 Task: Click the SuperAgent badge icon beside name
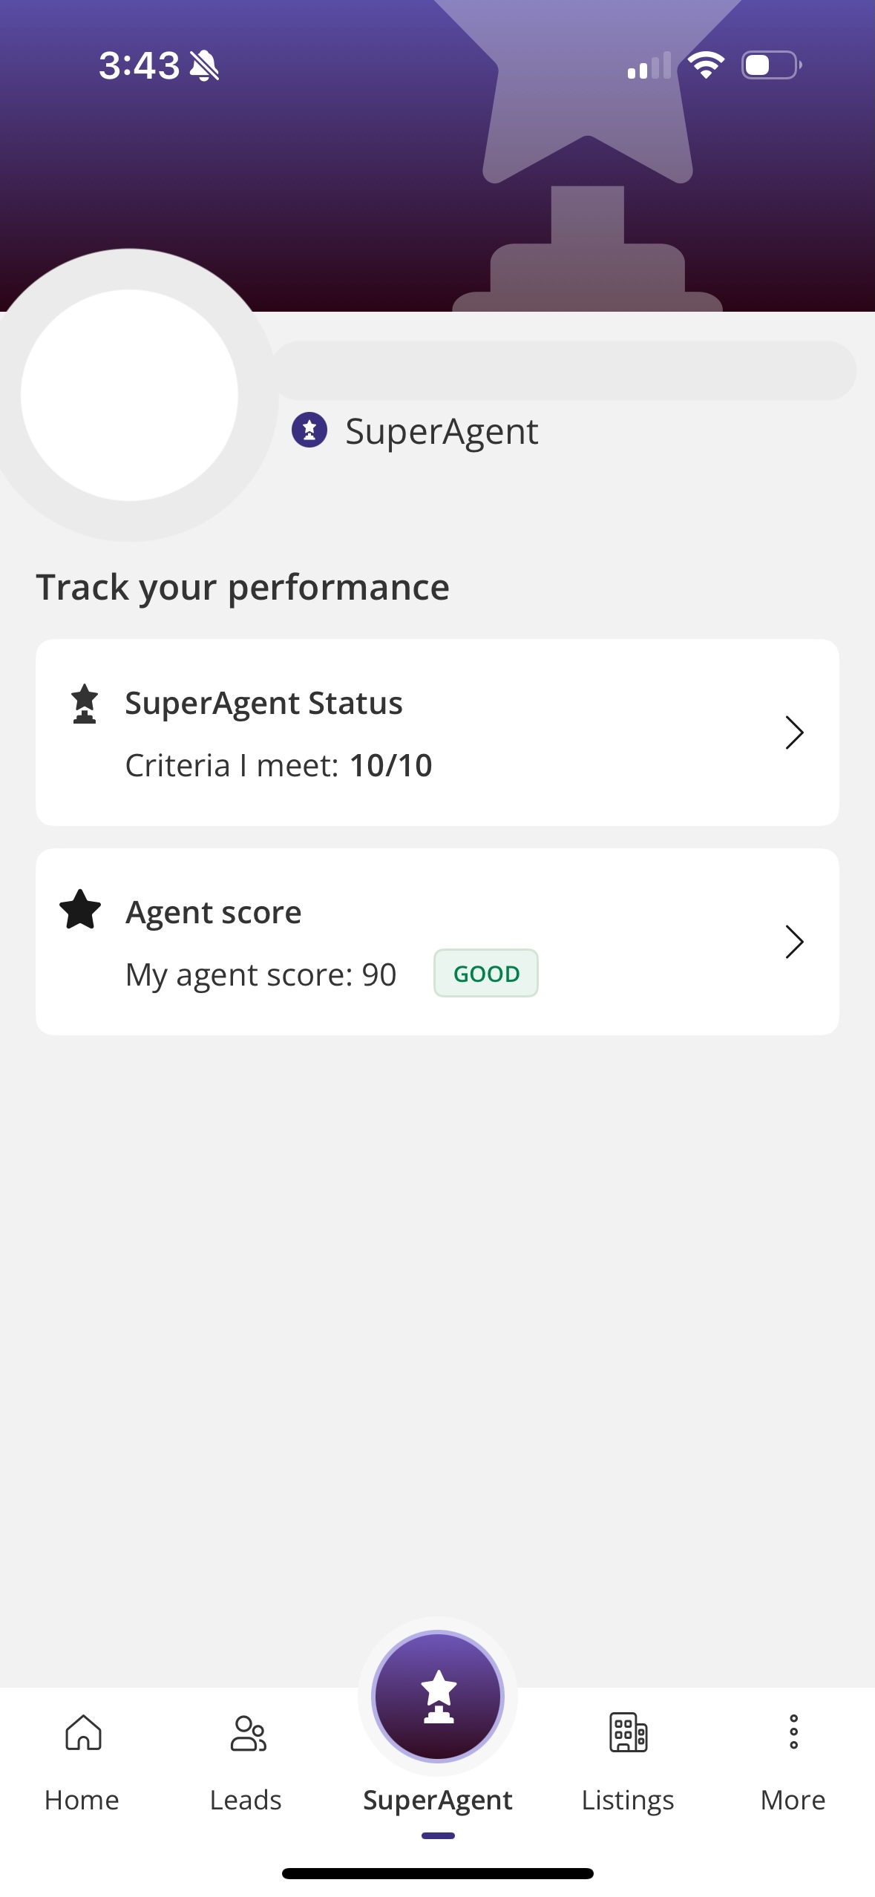(309, 430)
